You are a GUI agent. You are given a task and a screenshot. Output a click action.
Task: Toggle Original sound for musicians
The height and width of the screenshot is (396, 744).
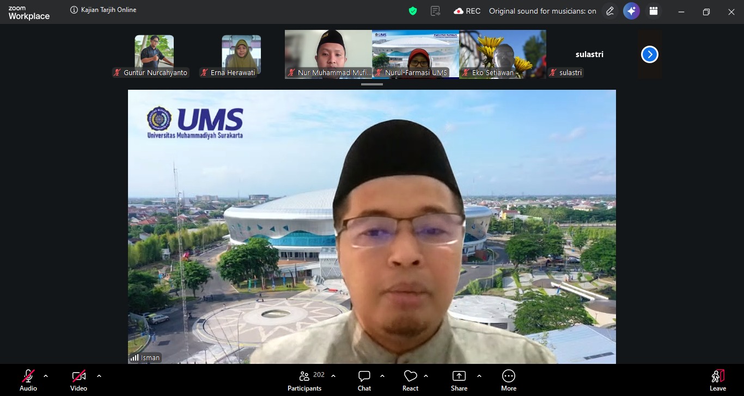pos(542,11)
